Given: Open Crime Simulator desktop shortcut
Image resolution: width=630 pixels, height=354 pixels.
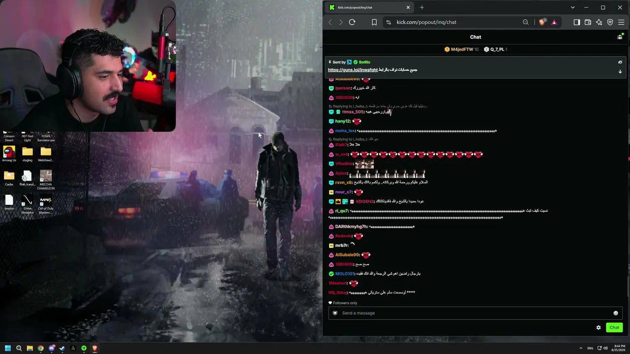Looking at the screenshot, I should (x=27, y=204).
